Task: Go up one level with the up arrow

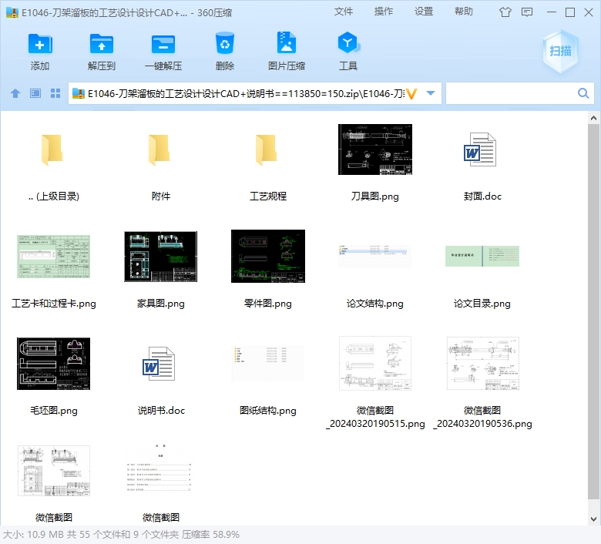Action: click(x=15, y=93)
